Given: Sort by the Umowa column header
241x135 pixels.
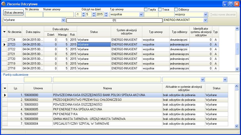Looking at the screenshot, I should click(38, 88).
